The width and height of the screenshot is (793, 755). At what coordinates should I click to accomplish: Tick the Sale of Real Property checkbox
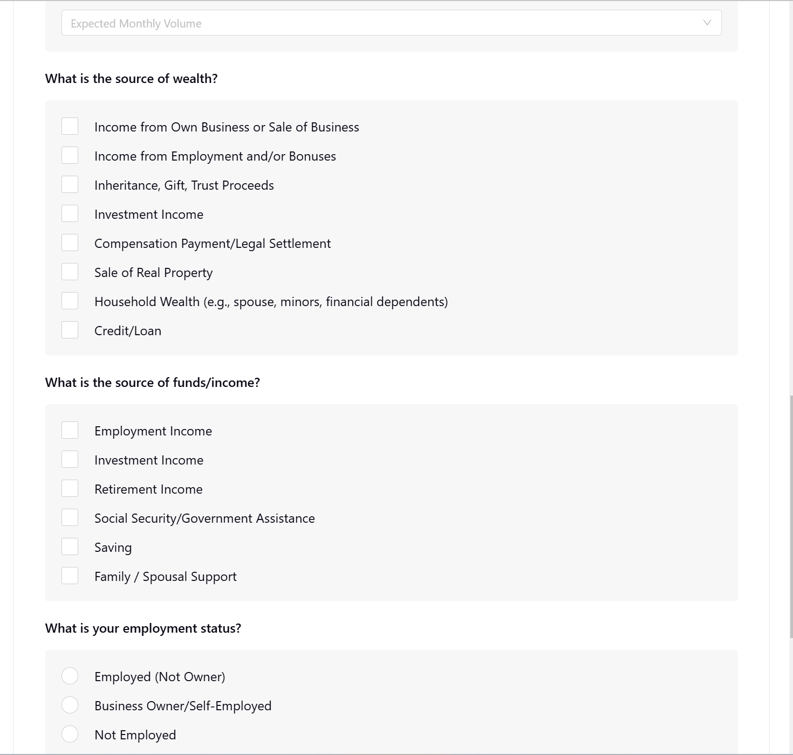(70, 272)
